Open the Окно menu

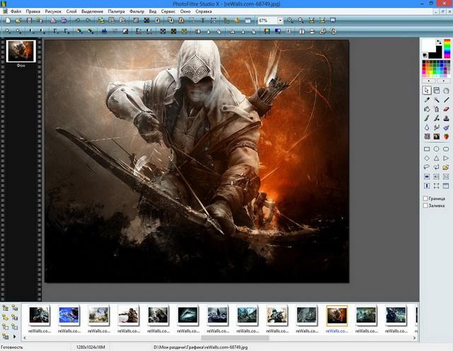tap(185, 11)
